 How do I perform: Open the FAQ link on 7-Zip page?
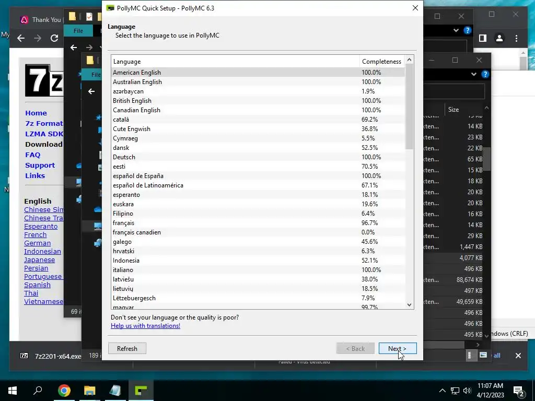coord(33,155)
